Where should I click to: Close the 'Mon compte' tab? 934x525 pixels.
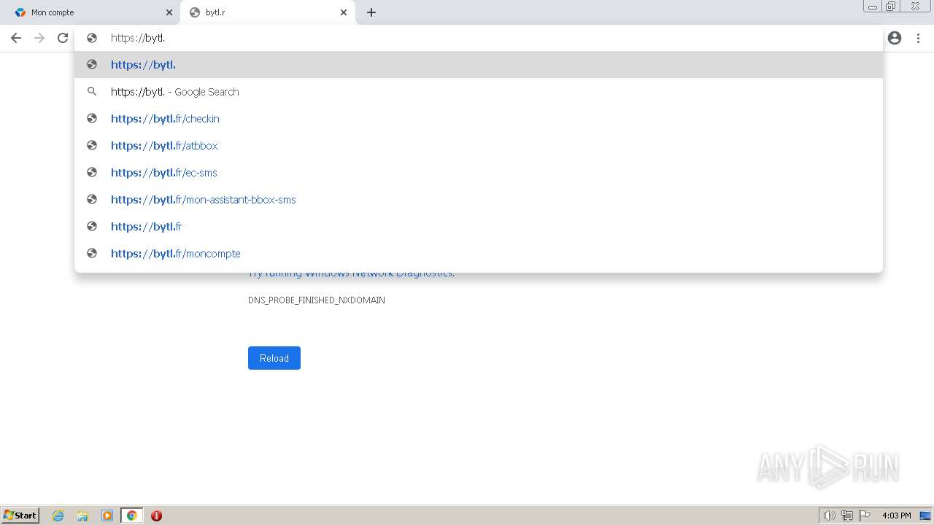pyautogui.click(x=169, y=12)
